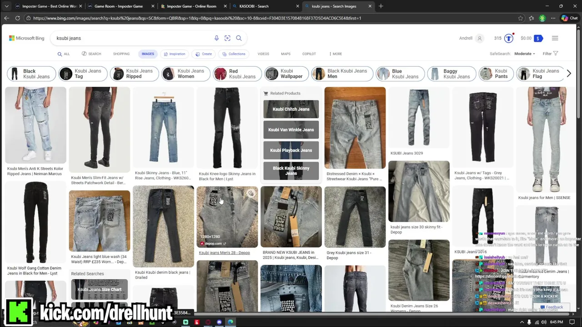582x327 pixels.
Task: Open Bing hamburger settings menu
Action: point(555,38)
